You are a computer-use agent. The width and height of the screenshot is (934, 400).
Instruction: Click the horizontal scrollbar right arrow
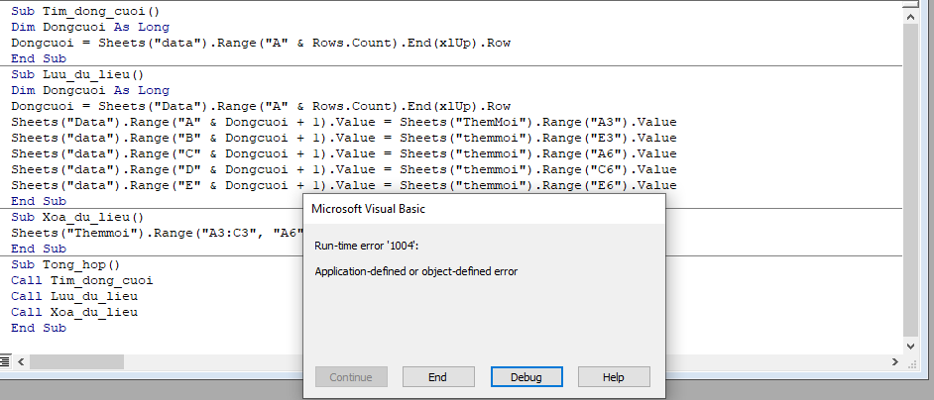[x=894, y=361]
